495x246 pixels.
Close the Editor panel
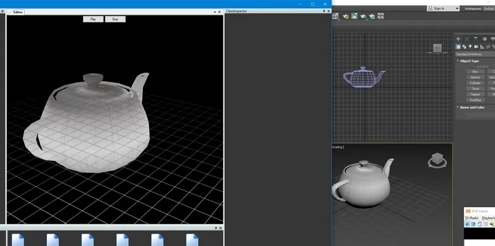(220, 12)
